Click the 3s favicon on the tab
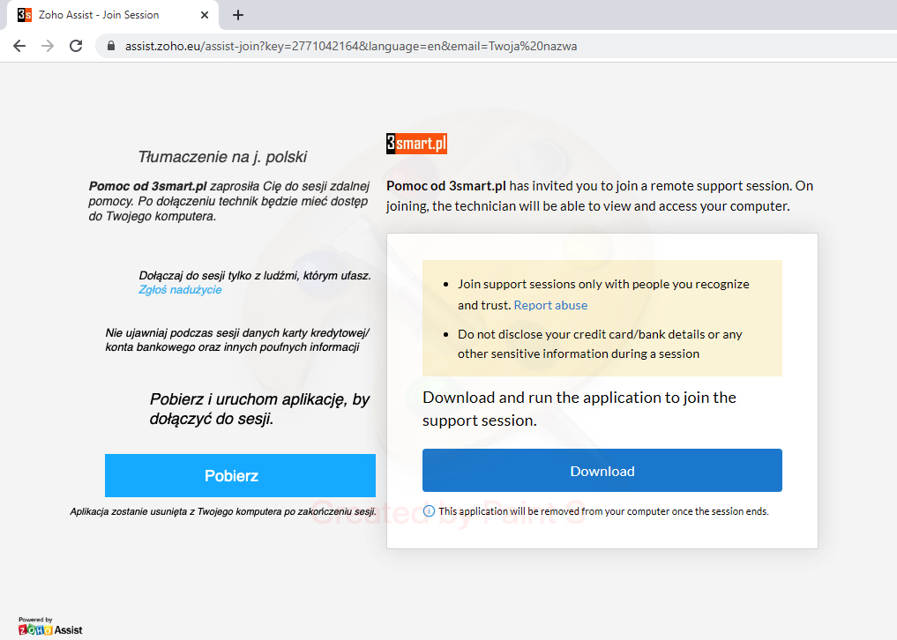The height and width of the screenshot is (640, 897). click(x=25, y=15)
